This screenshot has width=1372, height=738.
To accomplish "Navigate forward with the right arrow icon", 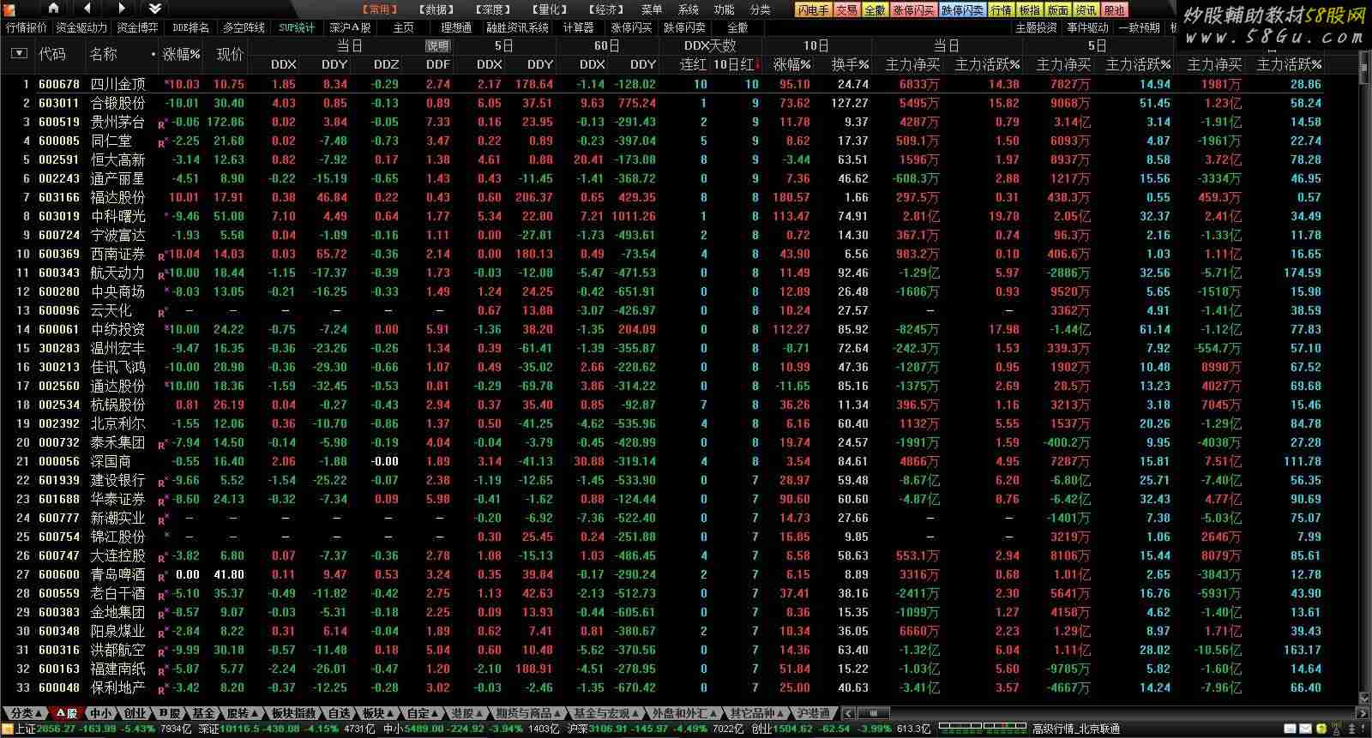I will click(x=121, y=9).
